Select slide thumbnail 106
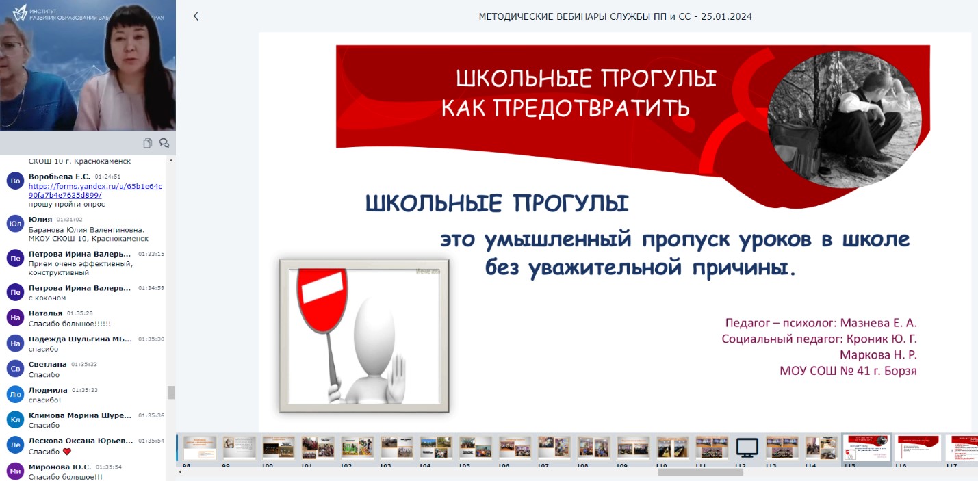The image size is (978, 481). click(515, 447)
